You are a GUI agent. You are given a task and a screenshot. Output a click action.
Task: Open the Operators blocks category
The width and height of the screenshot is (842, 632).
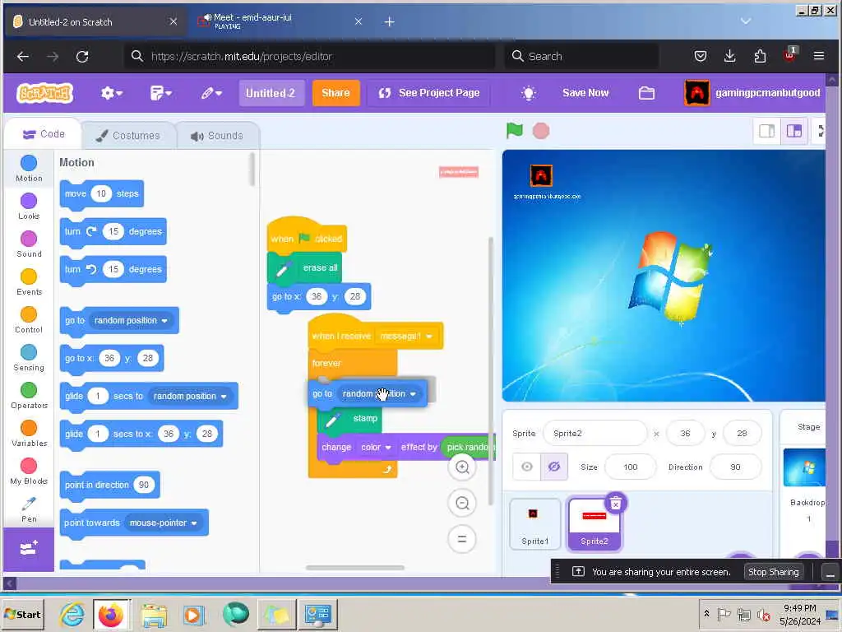click(29, 396)
